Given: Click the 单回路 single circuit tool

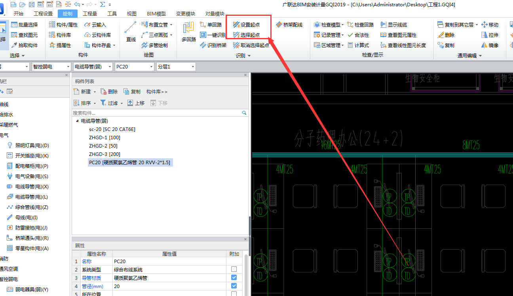Looking at the screenshot, I should point(211,25).
